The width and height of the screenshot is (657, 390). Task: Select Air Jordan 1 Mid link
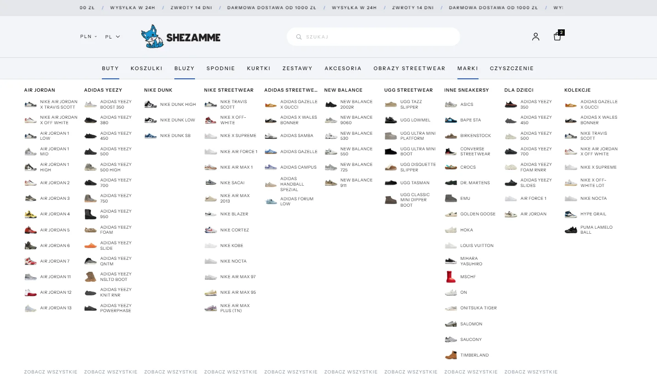point(55,151)
